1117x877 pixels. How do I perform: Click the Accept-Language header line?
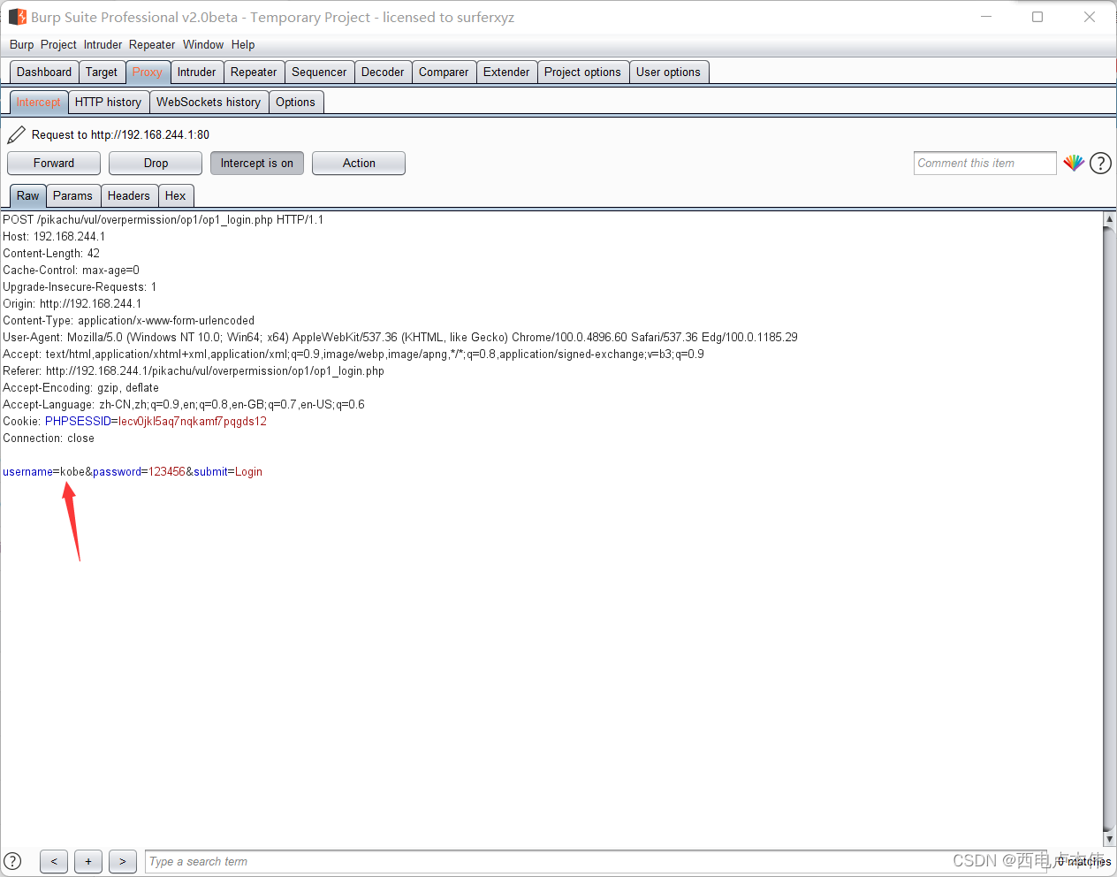click(184, 405)
